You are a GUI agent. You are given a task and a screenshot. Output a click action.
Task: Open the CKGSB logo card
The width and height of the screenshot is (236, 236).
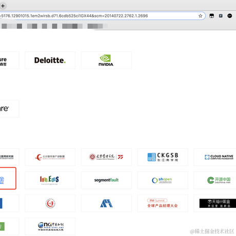(163, 157)
